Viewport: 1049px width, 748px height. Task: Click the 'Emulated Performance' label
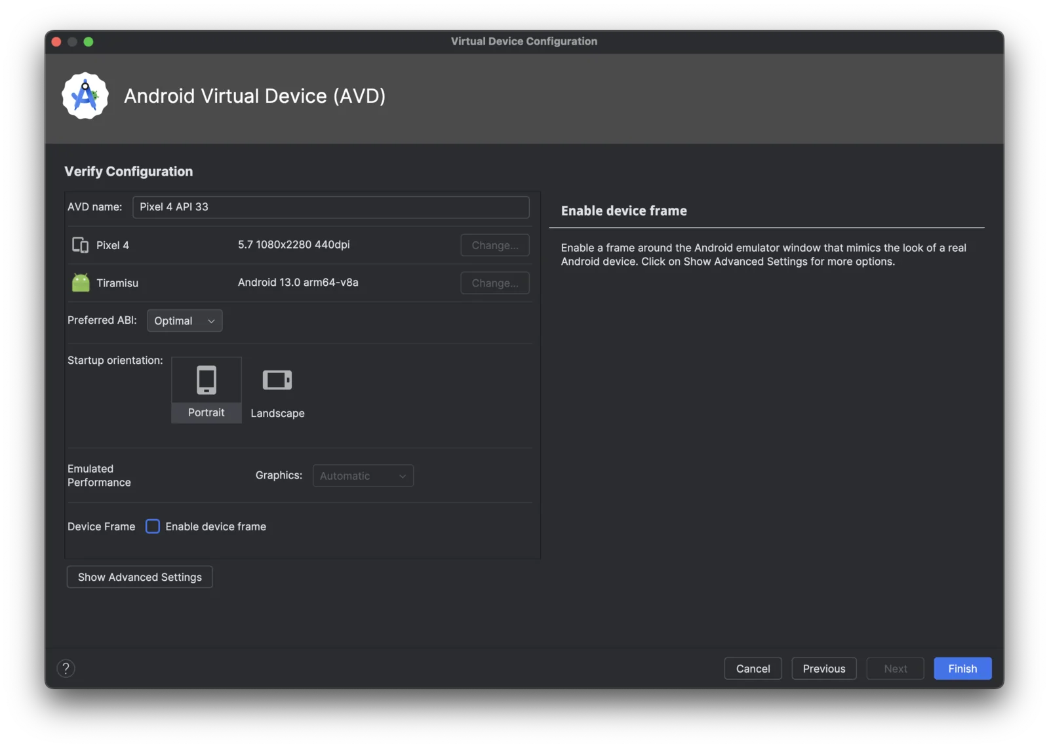pos(99,475)
